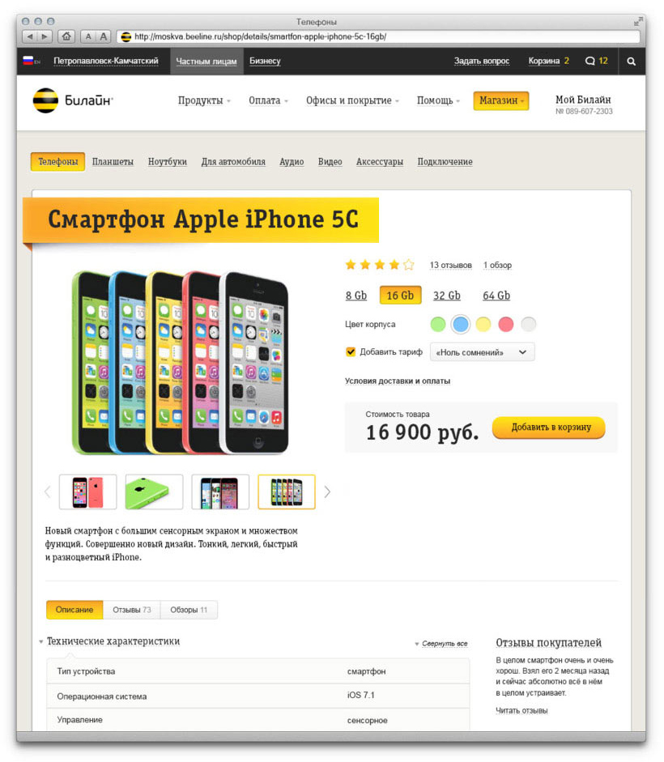
Task: Click the Beeline striped logo
Action: tap(45, 100)
